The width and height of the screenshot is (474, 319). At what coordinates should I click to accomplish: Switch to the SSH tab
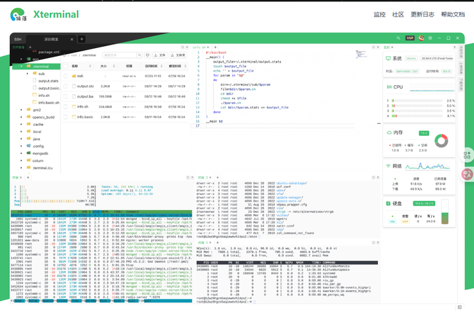click(x=18, y=40)
